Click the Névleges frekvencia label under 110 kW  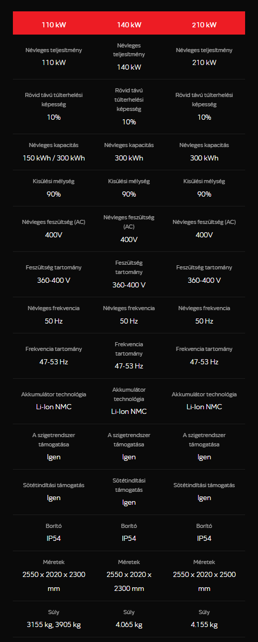[54, 308]
